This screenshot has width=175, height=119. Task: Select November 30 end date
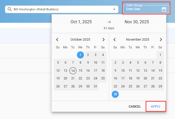coord(115,94)
